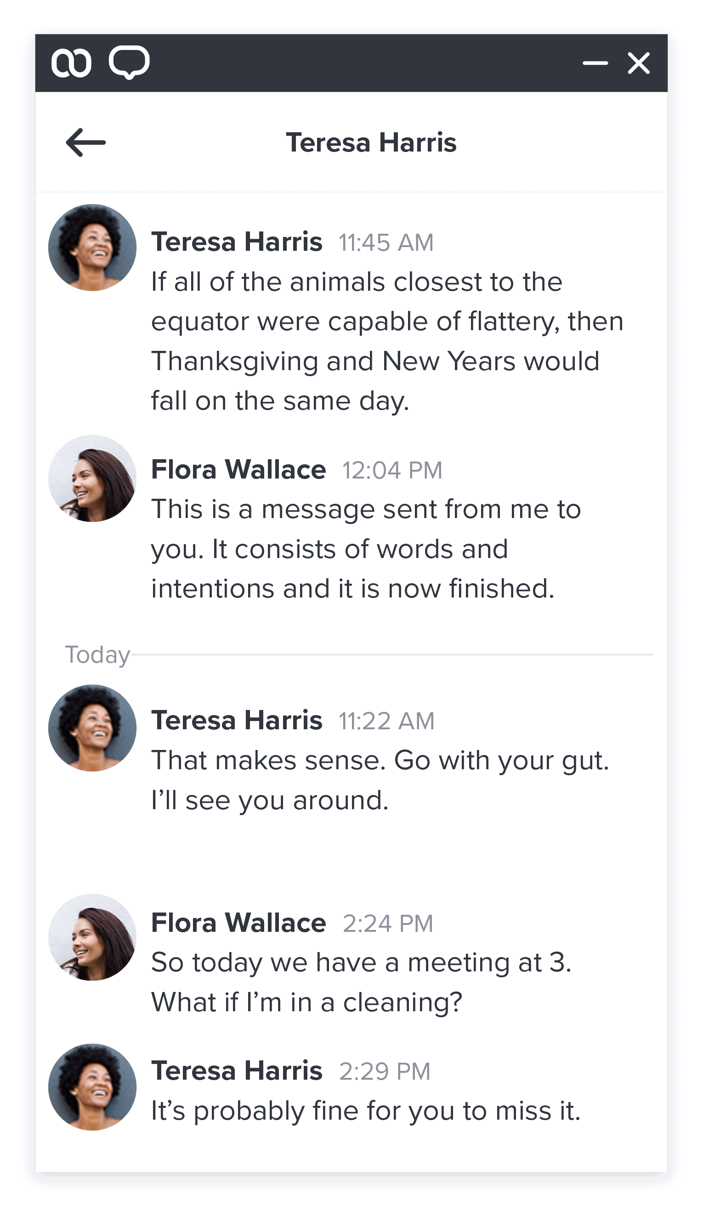
Task: Click Teresa Harris avatar at 11:22 AM message
Action: (92, 728)
